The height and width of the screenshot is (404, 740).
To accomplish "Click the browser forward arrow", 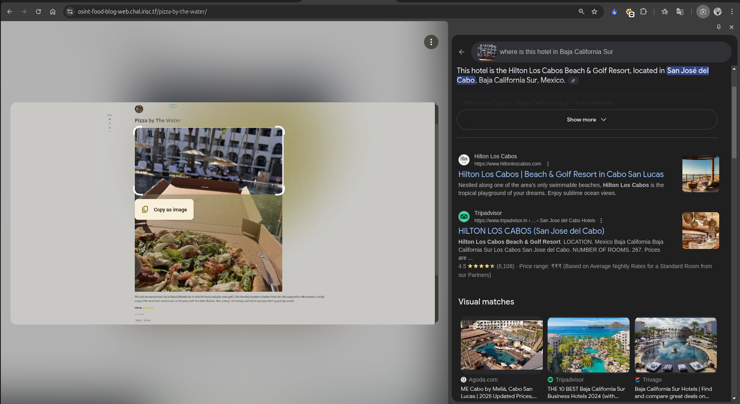I will [24, 12].
